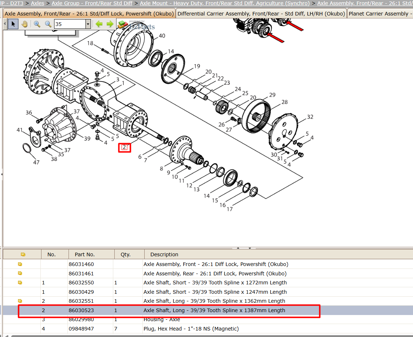Open the Axle Group - Front/Rear Std Diff breadcrumb
This screenshot has width=413, height=337.
92,3
